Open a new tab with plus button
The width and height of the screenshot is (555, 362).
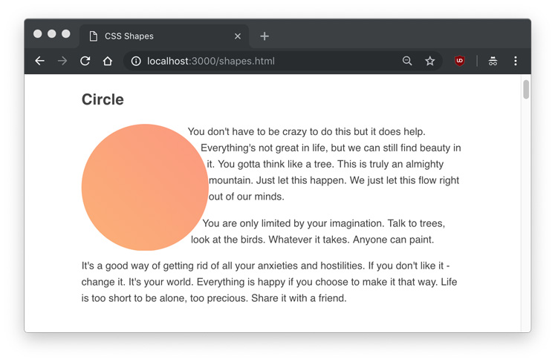coord(264,36)
